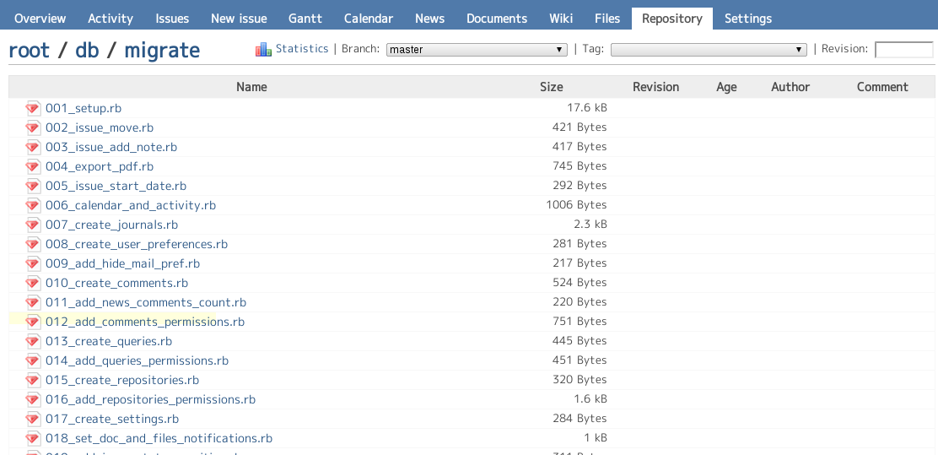Click the file icon for 007_create_journals.rb

point(33,225)
